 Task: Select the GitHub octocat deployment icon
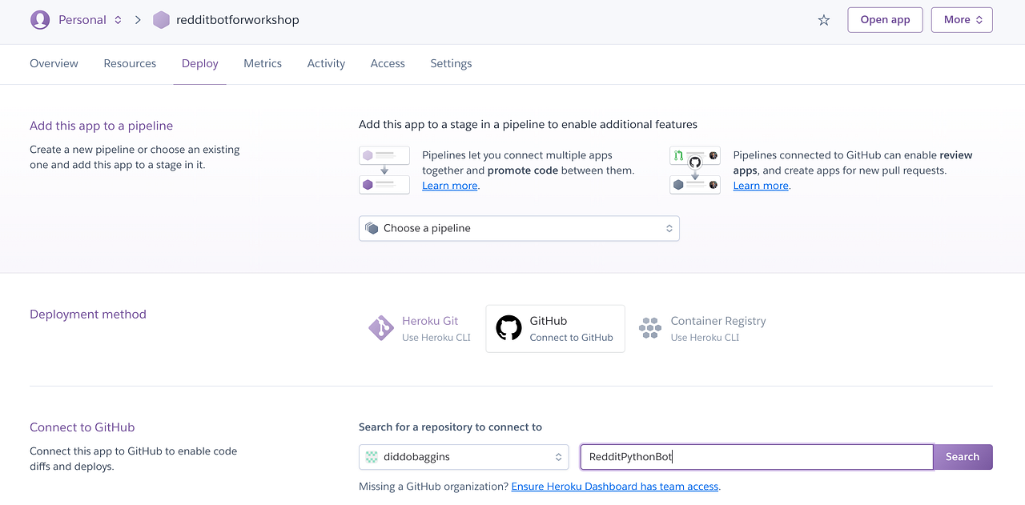click(508, 328)
